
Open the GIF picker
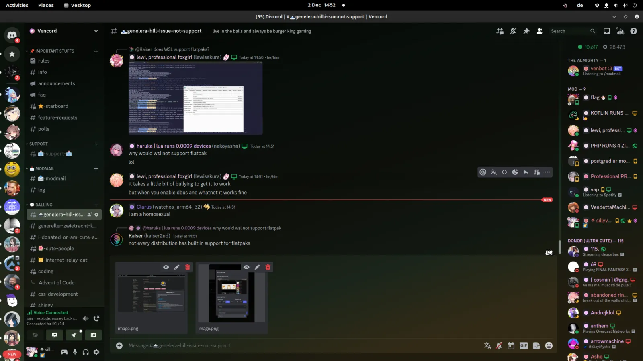(524, 346)
